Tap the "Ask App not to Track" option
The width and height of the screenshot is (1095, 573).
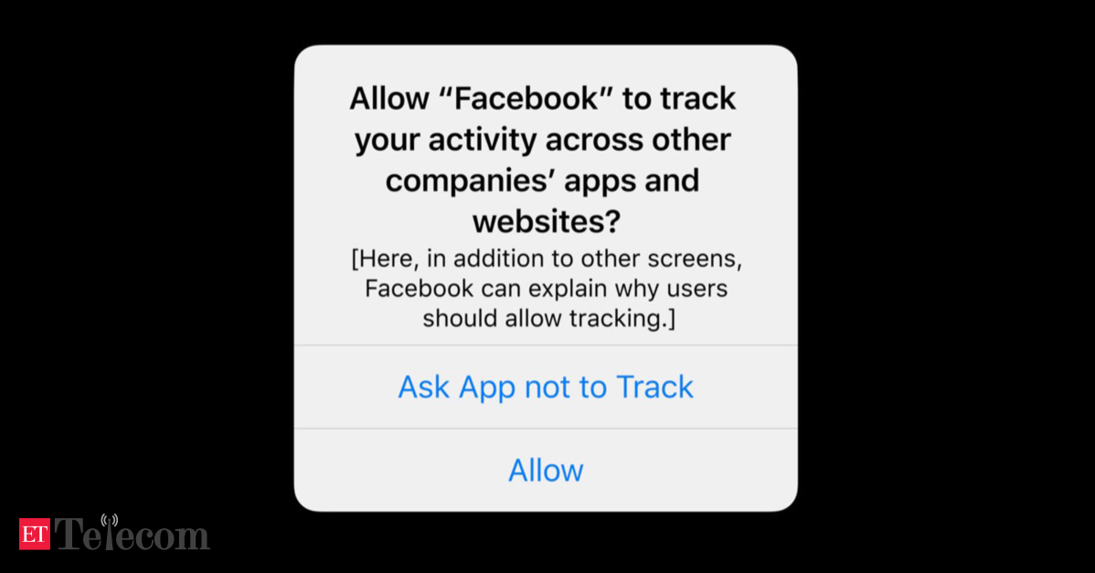pyautogui.click(x=546, y=387)
